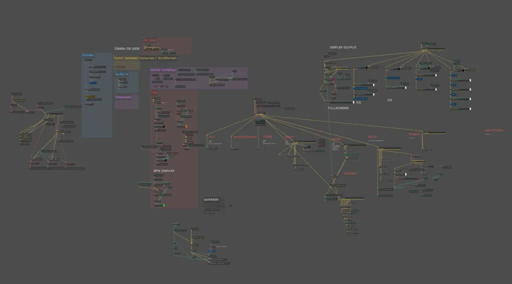Viewport: 512px width, 284px height.
Task: Click the red BOOT state label
Action: click(x=289, y=136)
